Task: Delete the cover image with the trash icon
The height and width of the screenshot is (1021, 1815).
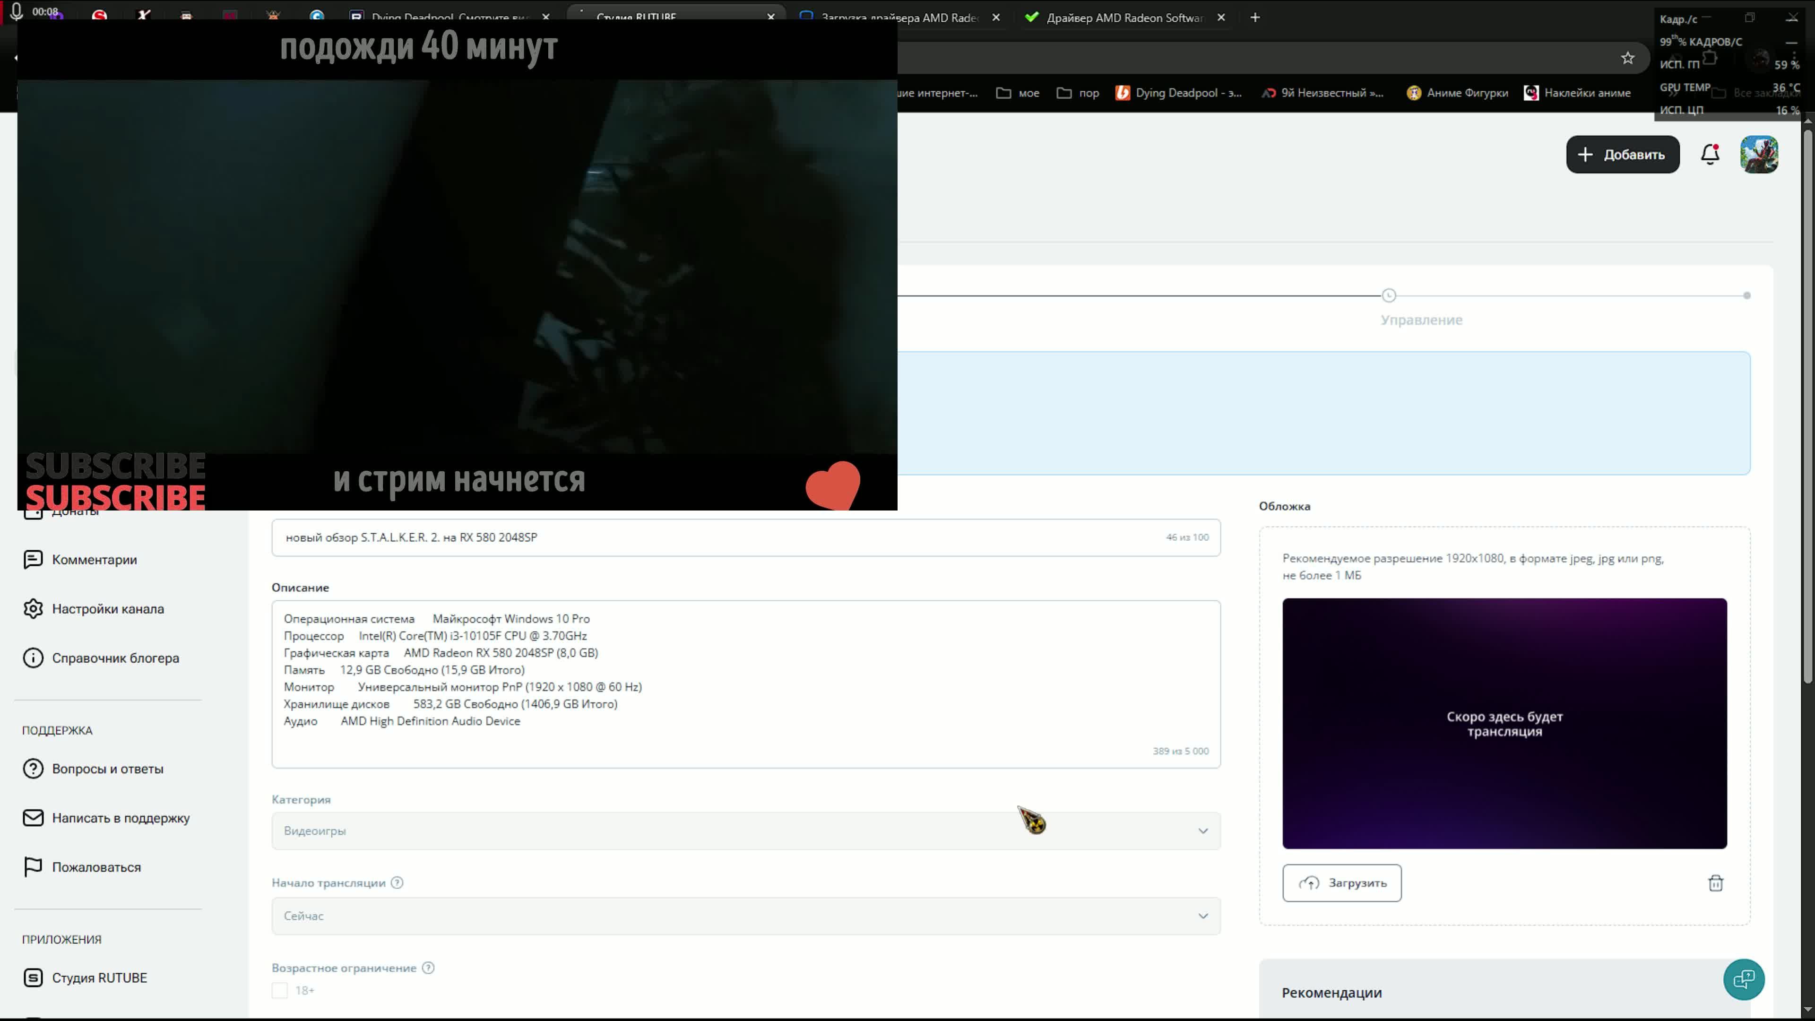Action: pyautogui.click(x=1716, y=883)
